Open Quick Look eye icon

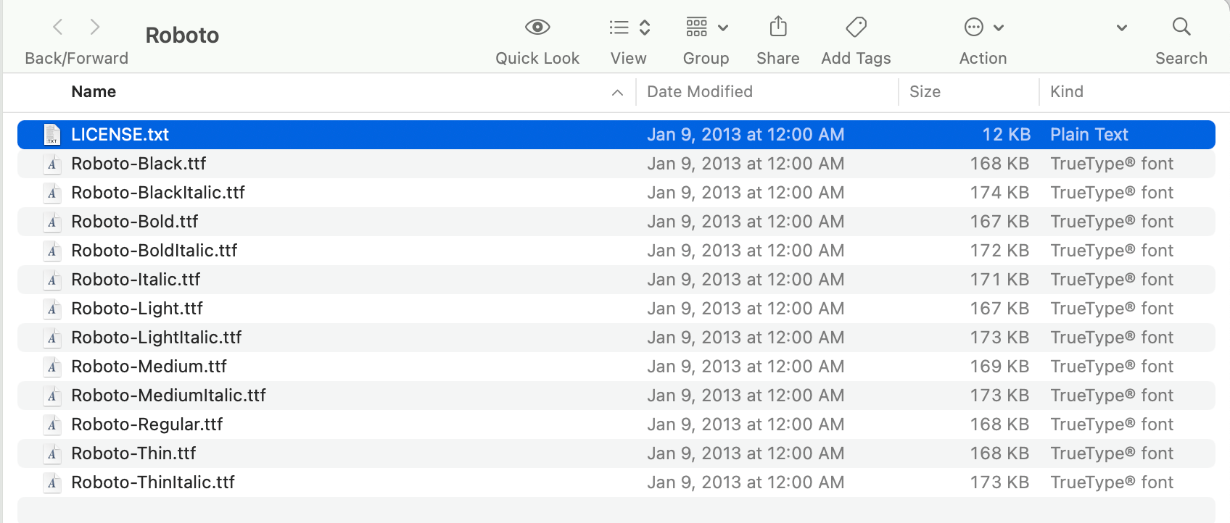pos(537,28)
